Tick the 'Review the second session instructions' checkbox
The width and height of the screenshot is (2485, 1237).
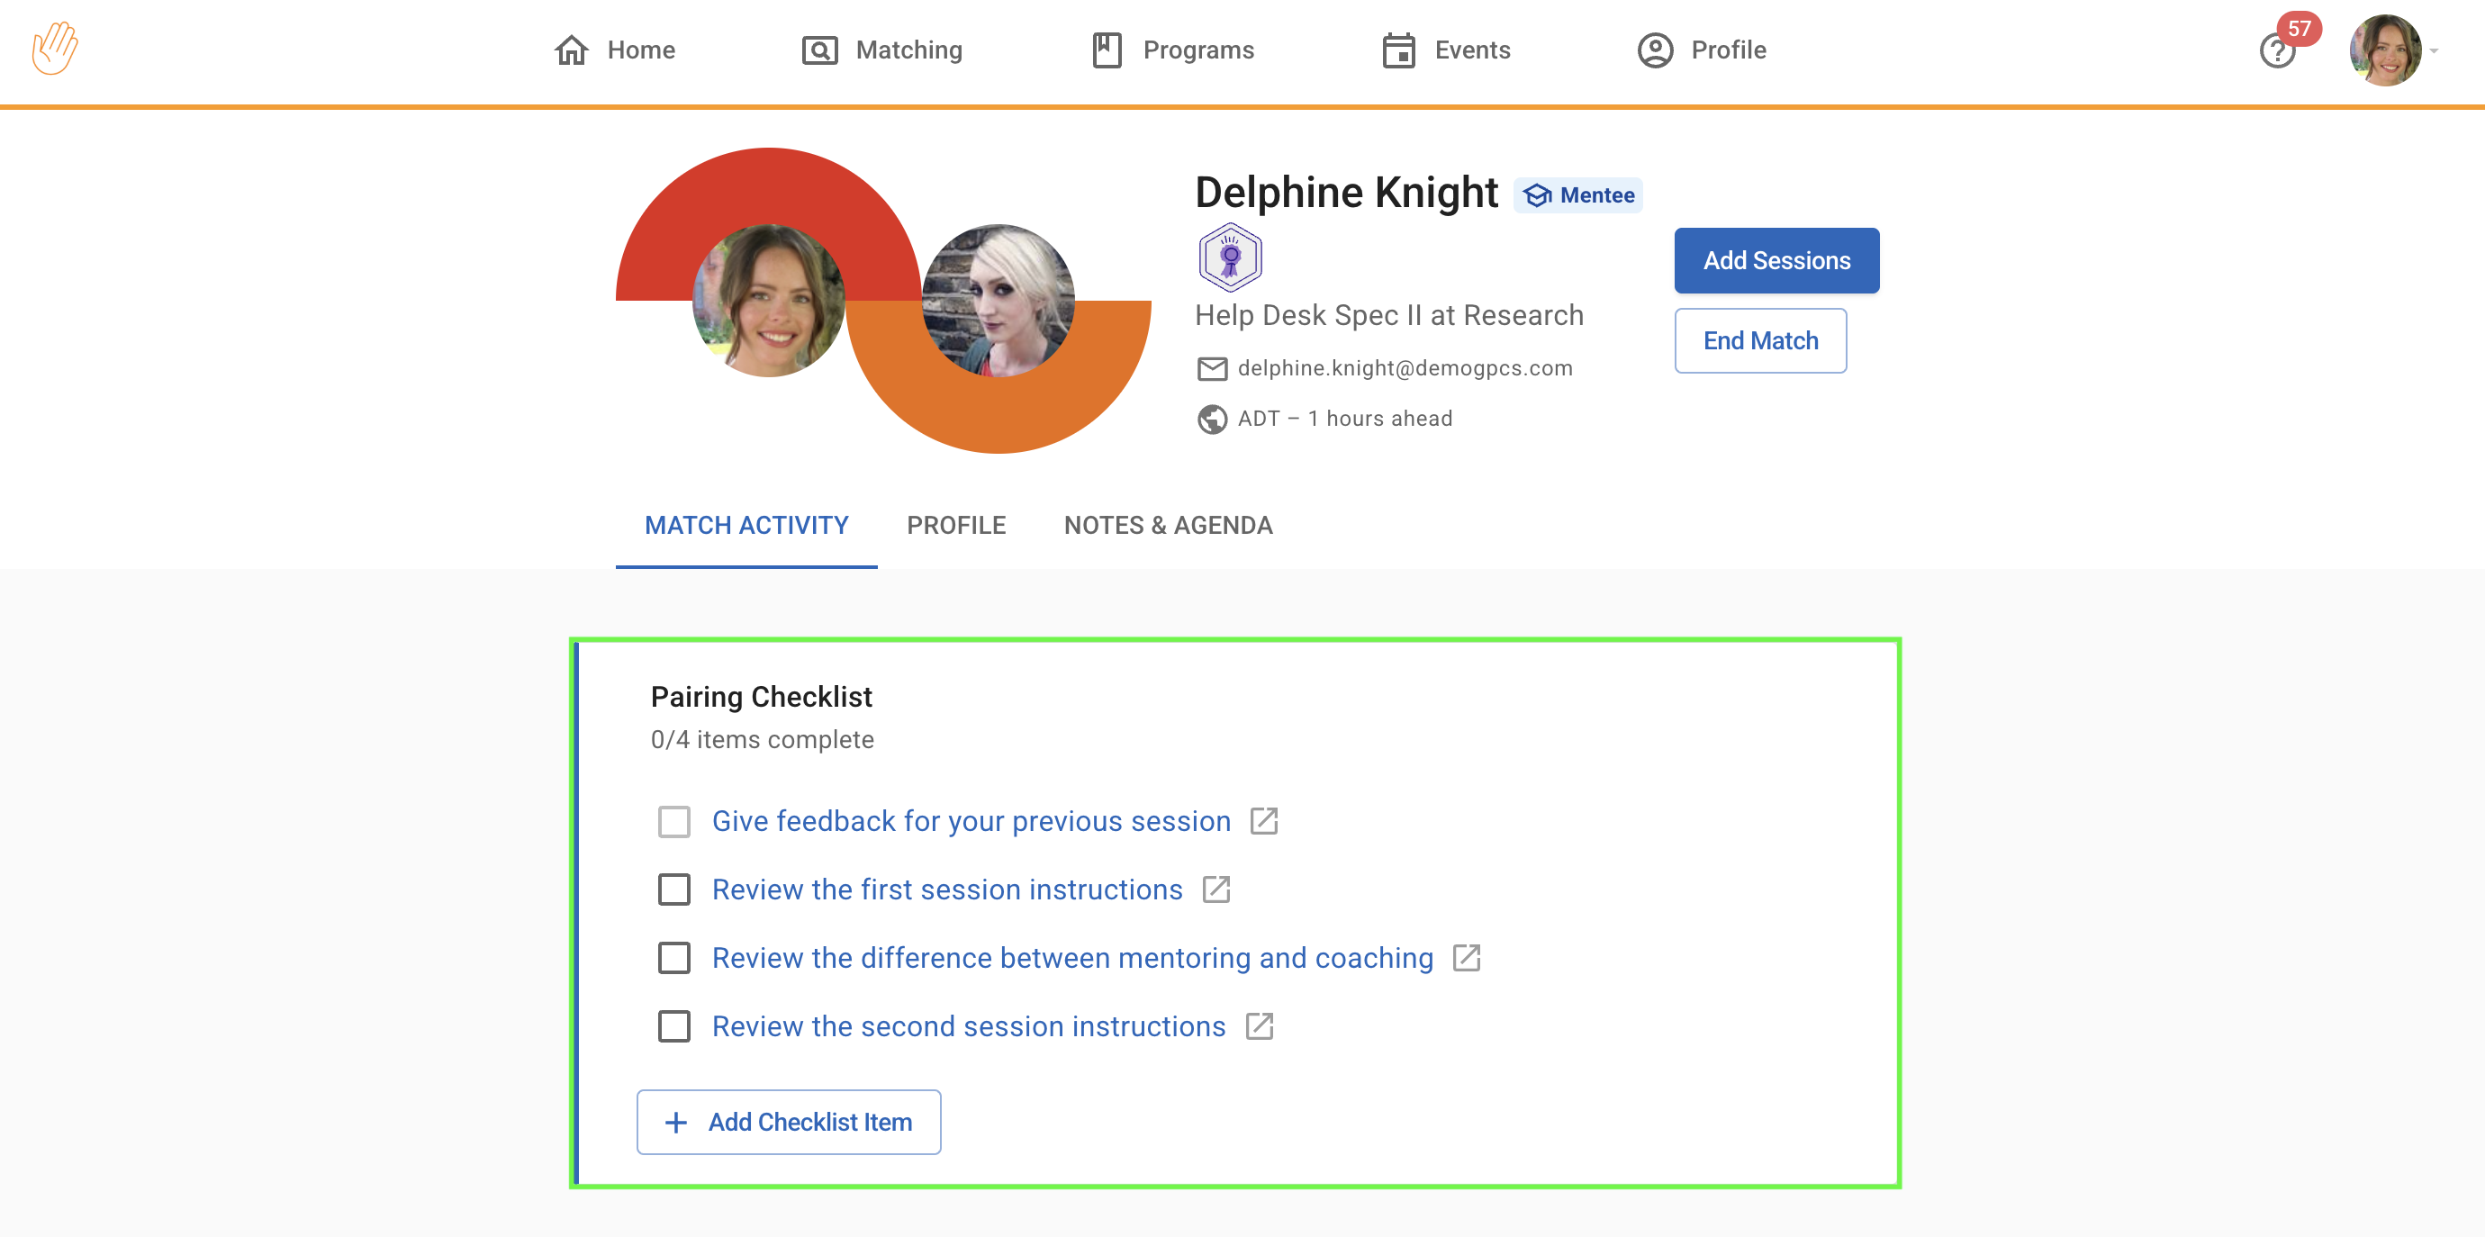pos(674,1026)
